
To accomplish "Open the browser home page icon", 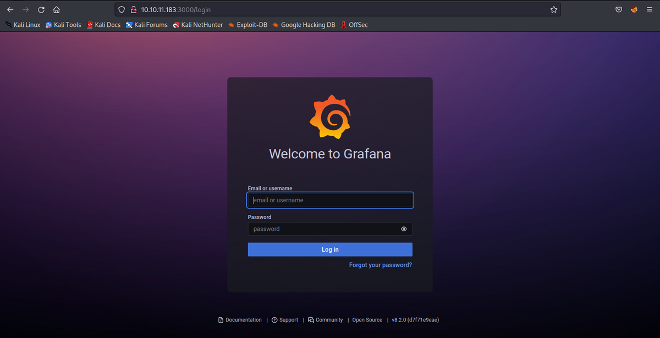I will tap(57, 10).
